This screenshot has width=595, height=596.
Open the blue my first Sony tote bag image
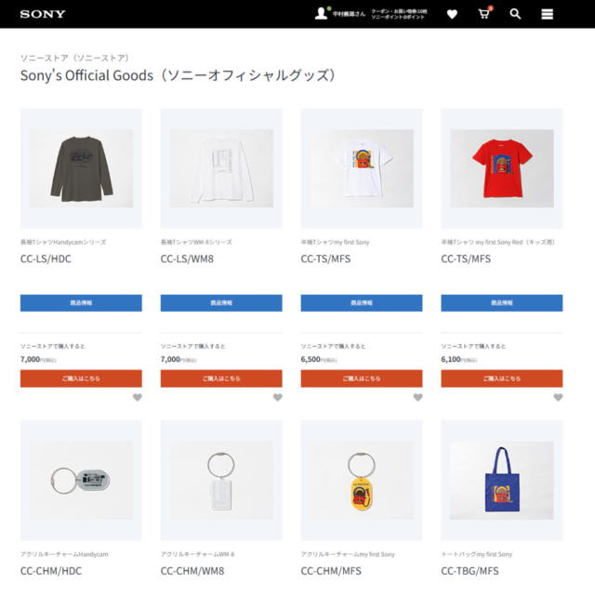501,481
